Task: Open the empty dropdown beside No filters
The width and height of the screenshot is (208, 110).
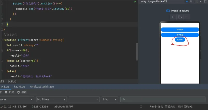Action: tap(84, 99)
